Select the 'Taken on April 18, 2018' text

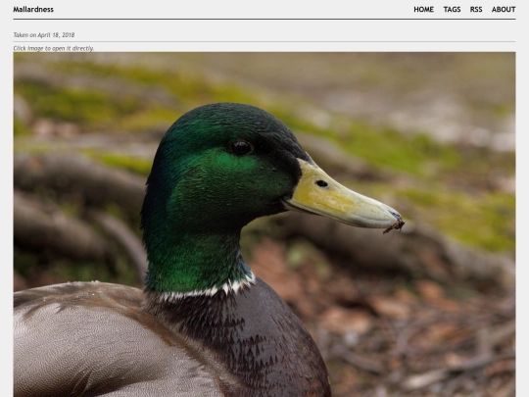tap(44, 35)
